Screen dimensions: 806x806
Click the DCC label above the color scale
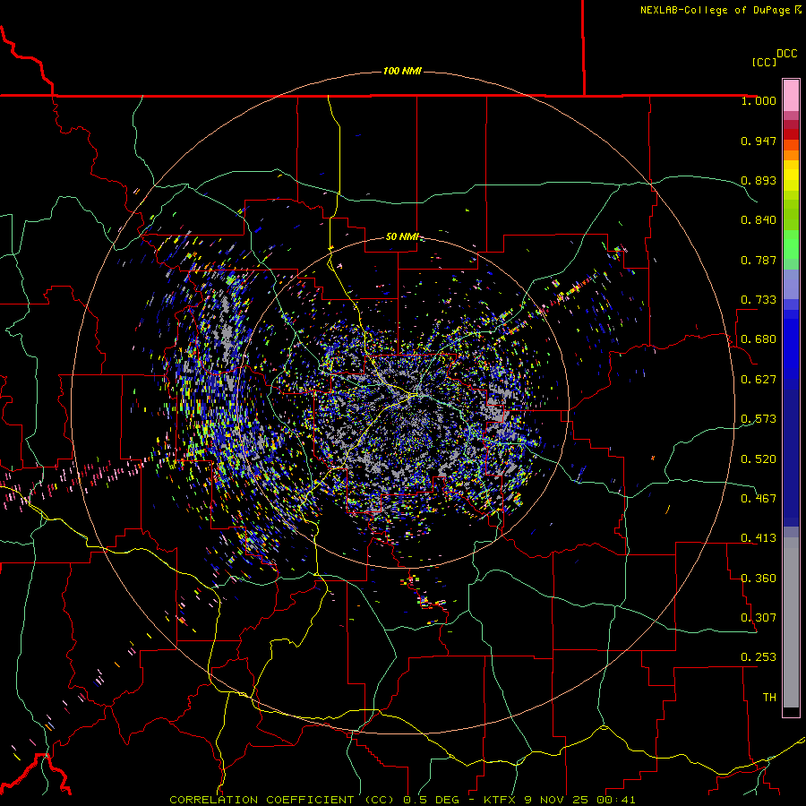[x=786, y=54]
